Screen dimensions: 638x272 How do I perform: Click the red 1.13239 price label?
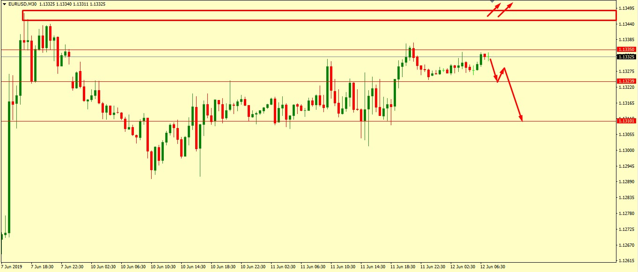(x=626, y=81)
